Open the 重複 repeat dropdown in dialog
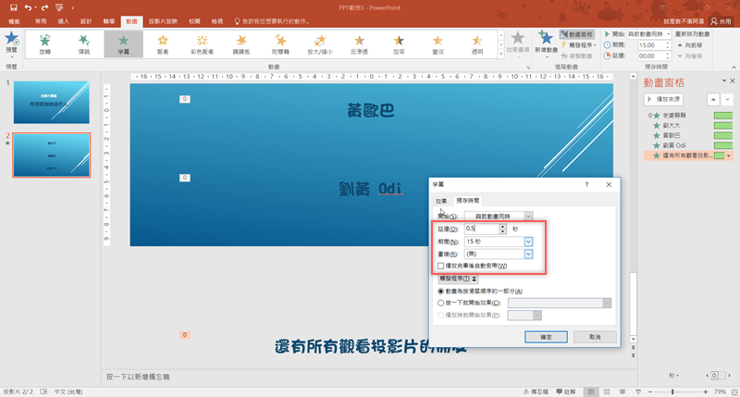 [x=528, y=253]
